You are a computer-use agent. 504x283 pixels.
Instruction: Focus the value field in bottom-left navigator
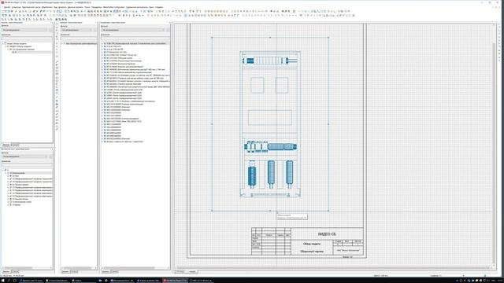[x=27, y=165]
